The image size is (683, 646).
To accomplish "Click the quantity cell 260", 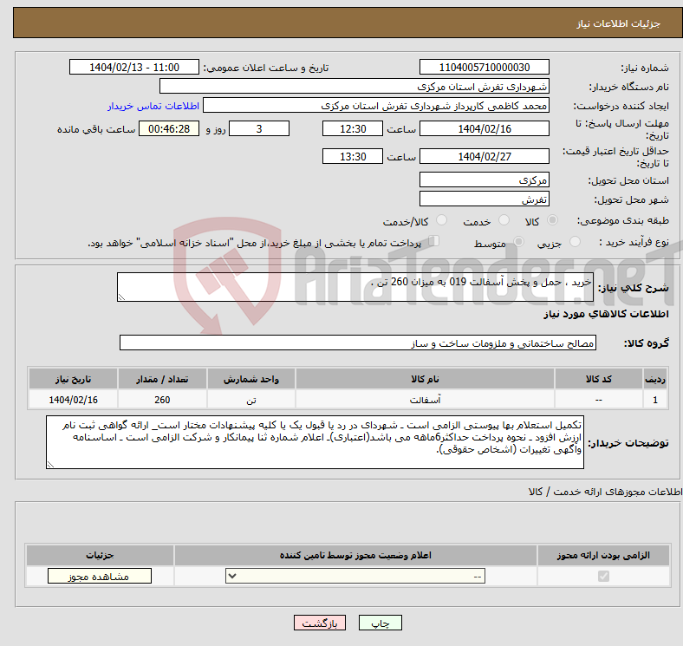I will tap(162, 399).
